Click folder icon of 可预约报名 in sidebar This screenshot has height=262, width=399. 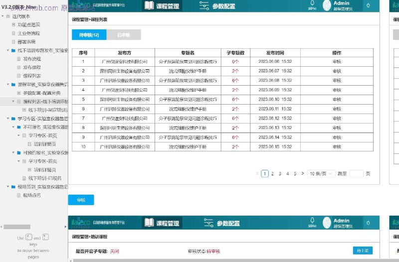coord(19,153)
